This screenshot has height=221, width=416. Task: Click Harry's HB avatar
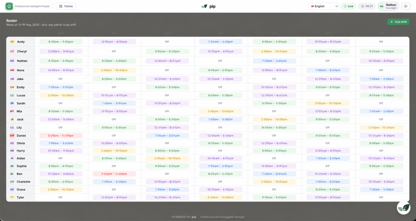pos(12,151)
